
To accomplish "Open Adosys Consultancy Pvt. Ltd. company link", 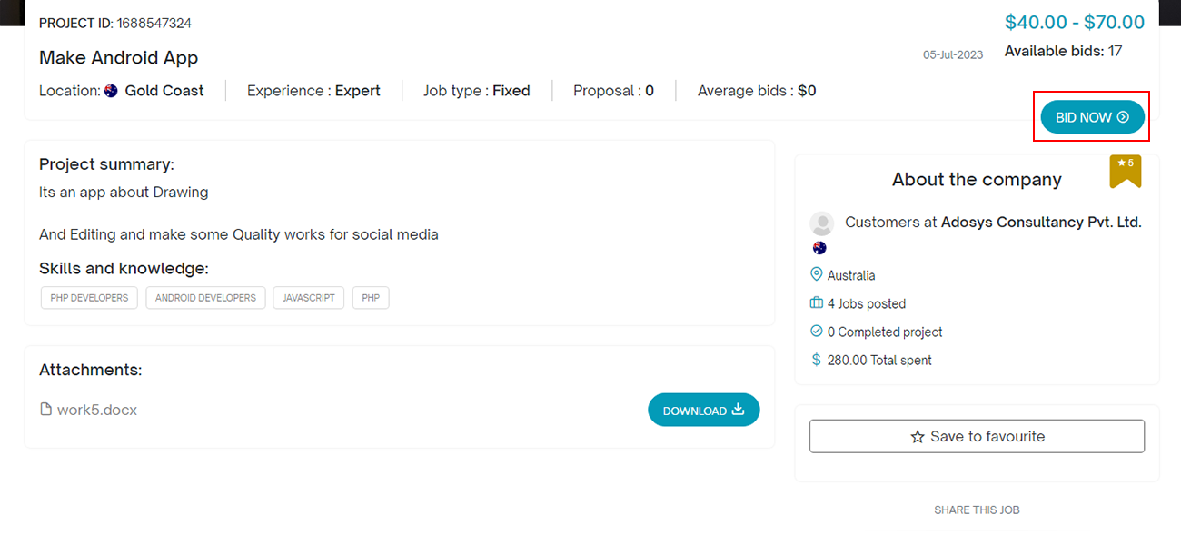I will click(1040, 222).
